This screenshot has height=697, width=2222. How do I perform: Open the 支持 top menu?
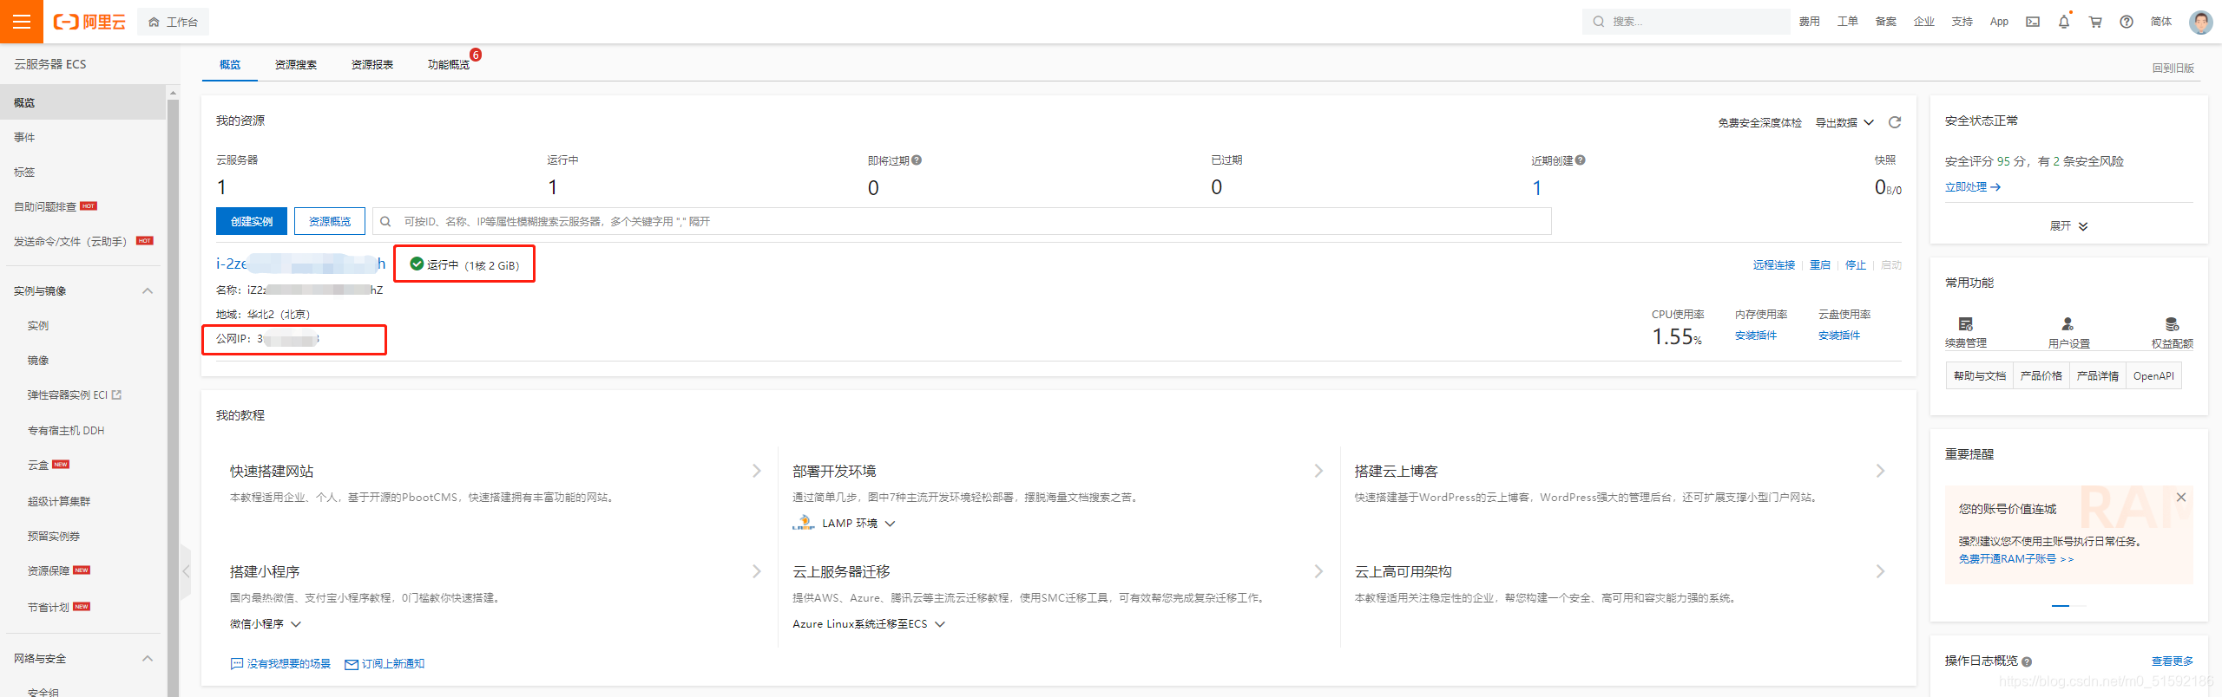pos(1962,22)
